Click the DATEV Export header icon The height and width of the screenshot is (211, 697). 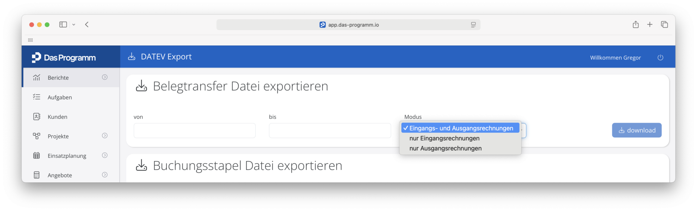pos(132,57)
